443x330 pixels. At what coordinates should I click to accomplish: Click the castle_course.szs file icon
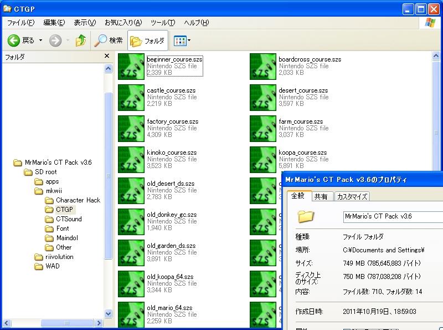(x=131, y=98)
